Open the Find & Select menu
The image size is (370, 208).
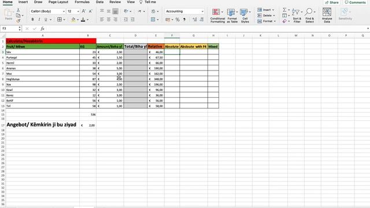coord(310,16)
